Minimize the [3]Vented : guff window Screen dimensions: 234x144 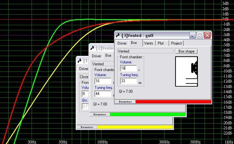click(192, 35)
